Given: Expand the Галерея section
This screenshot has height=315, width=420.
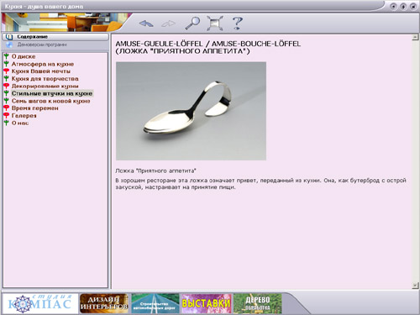Looking at the screenshot, I should (x=24, y=115).
